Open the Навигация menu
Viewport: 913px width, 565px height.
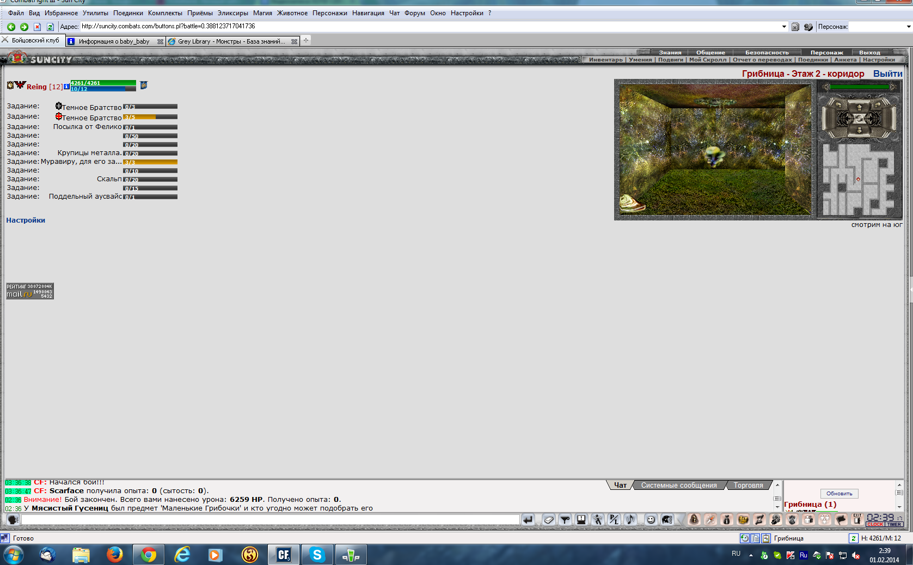pyautogui.click(x=368, y=13)
